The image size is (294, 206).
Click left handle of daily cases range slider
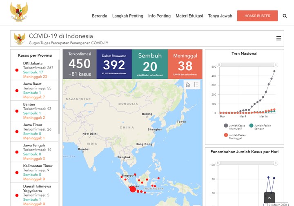coord(218,163)
